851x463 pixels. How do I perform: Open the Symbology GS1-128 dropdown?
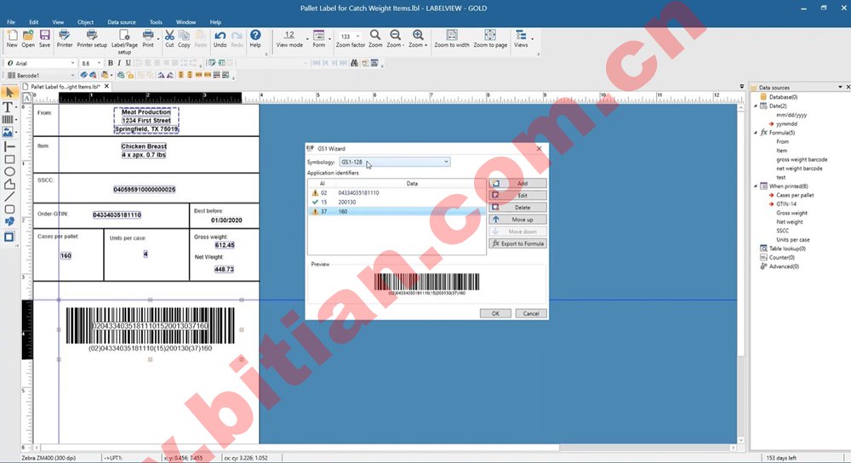click(395, 162)
